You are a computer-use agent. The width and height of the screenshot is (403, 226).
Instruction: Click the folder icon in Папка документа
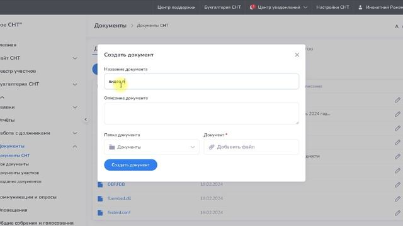click(112, 147)
